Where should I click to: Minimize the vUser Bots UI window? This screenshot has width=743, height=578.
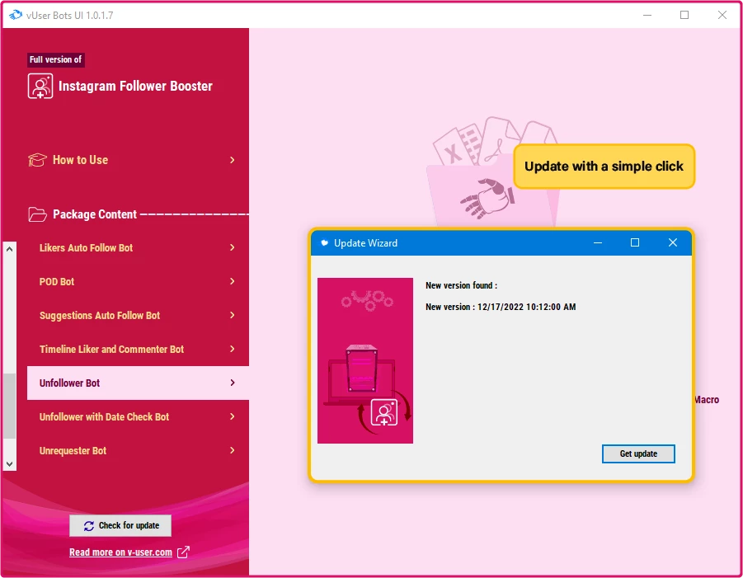647,15
